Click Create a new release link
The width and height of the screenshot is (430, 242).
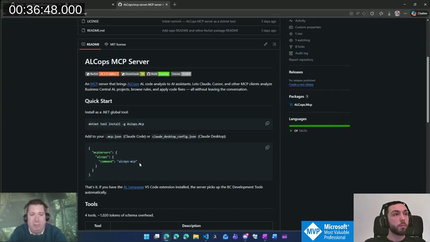point(301,85)
